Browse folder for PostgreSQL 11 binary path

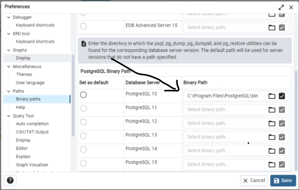(x=272, y=110)
